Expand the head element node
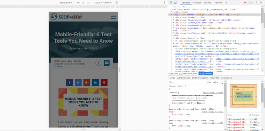Screen dimensions: 265x131 [x=171, y=12]
